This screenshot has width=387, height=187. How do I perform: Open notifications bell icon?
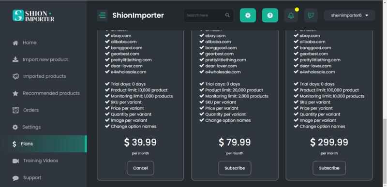(x=291, y=15)
